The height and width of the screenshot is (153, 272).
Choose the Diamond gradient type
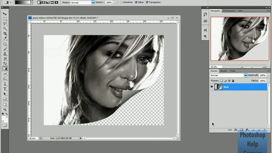56,3
